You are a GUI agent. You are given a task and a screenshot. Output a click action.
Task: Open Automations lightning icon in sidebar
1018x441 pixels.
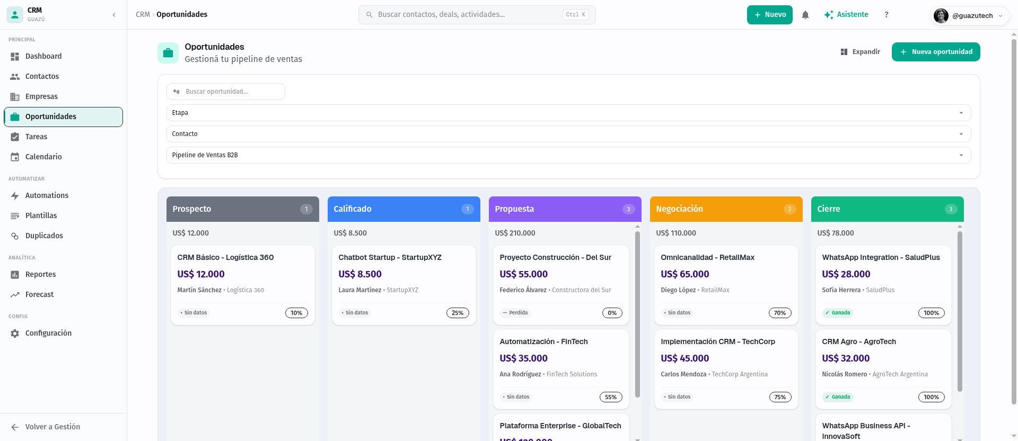coord(15,196)
